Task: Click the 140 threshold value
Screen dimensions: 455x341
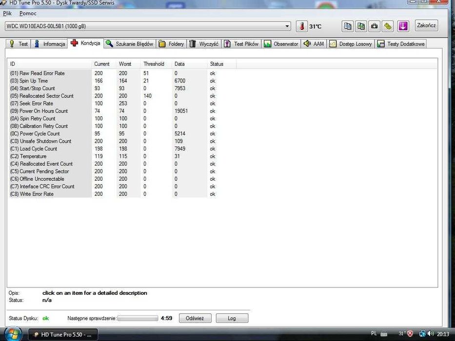Action: click(x=147, y=96)
